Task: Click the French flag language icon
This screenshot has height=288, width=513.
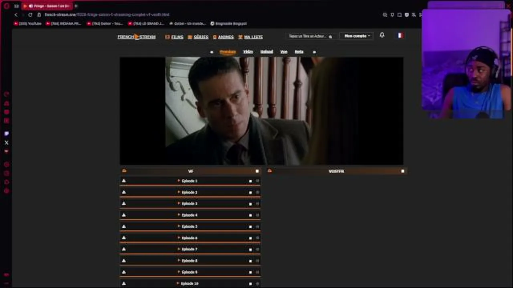Action: (x=400, y=35)
